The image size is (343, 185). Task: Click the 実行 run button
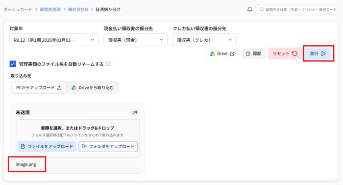(x=318, y=53)
